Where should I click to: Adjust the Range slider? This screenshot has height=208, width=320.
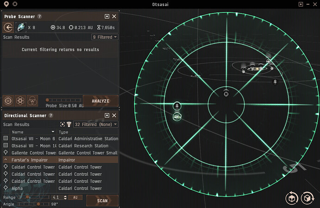[34, 197]
